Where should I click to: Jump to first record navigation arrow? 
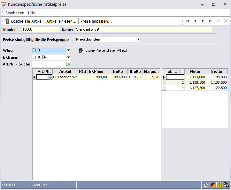coord(188,21)
